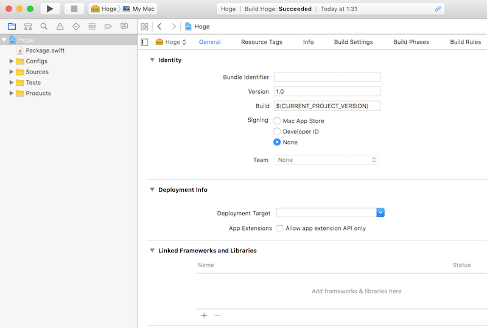The image size is (487, 328).
Task: Expand the Configs folder
Action: (x=12, y=61)
